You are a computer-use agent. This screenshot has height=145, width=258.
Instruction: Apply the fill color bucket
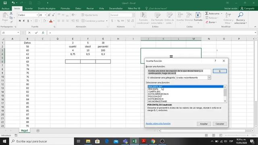point(45,21)
